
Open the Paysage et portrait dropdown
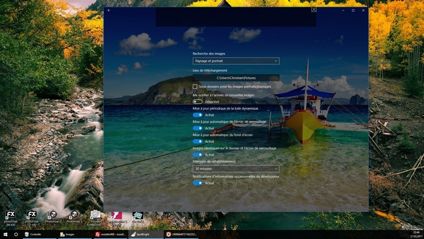tap(236, 61)
